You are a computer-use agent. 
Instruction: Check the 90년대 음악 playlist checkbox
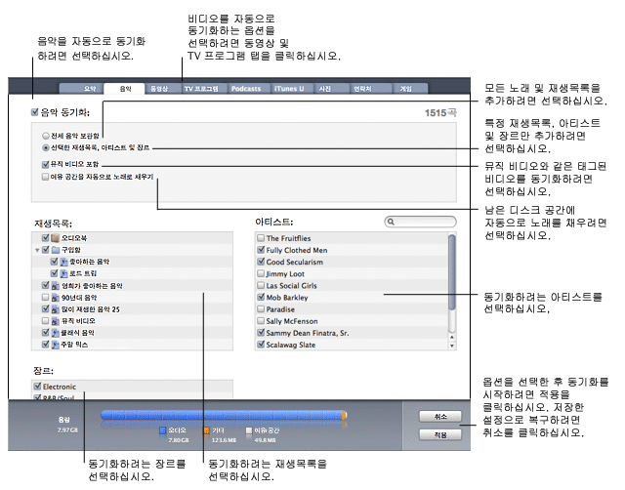click(x=46, y=297)
